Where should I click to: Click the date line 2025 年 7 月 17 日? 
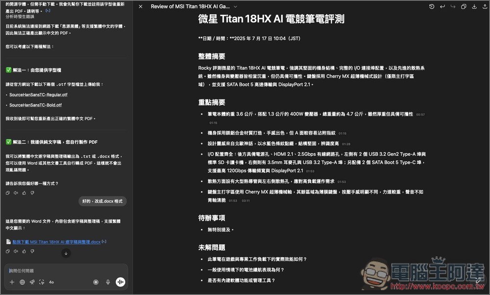(249, 38)
